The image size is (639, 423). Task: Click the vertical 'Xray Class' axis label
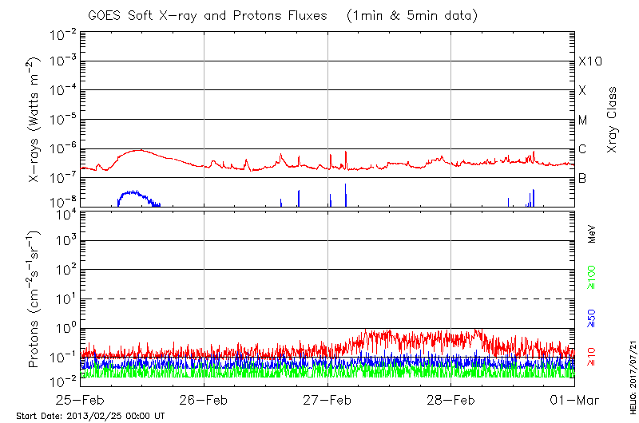613,121
